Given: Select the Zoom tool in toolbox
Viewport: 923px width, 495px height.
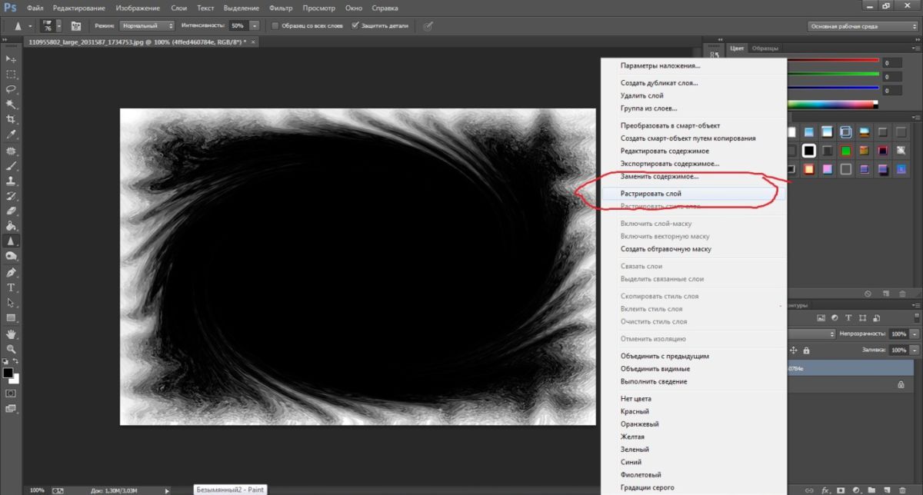Looking at the screenshot, I should click(11, 349).
